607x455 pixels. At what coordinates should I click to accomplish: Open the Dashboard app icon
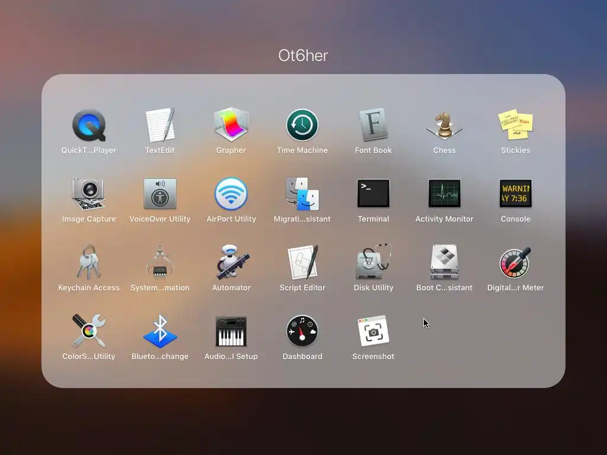coord(302,331)
